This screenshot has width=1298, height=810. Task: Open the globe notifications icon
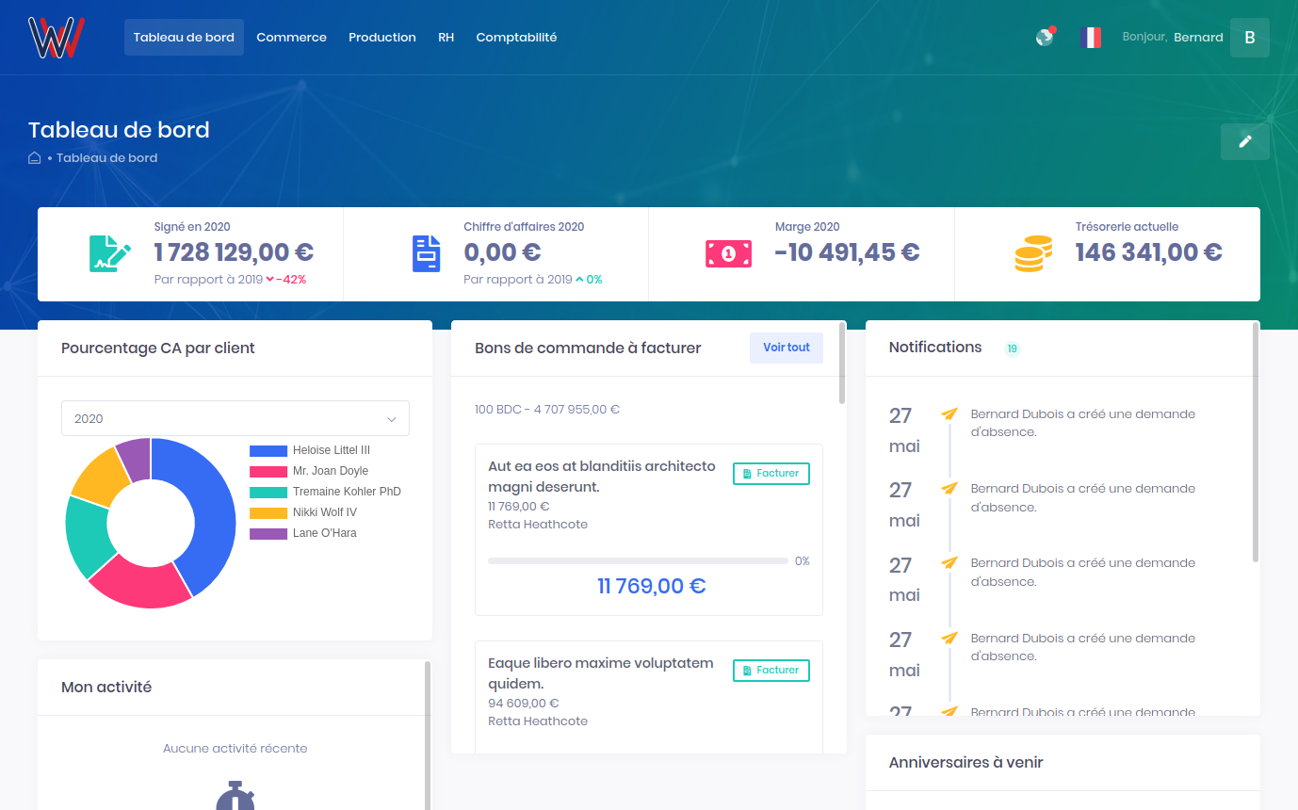[1045, 38]
